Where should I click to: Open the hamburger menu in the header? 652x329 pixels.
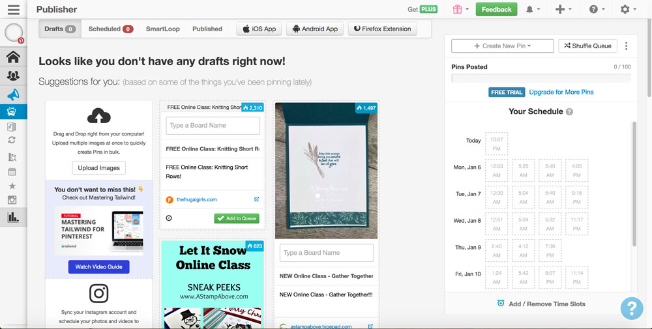[x=13, y=9]
